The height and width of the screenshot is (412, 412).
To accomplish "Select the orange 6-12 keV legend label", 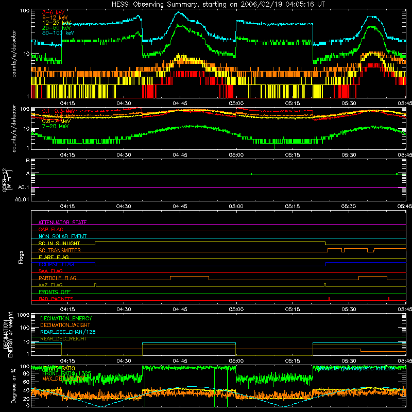I will (55, 18).
